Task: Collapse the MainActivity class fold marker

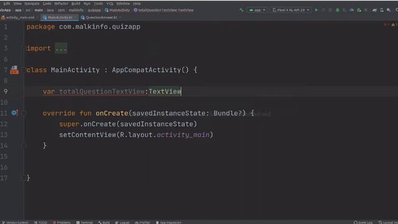Action: [24, 70]
